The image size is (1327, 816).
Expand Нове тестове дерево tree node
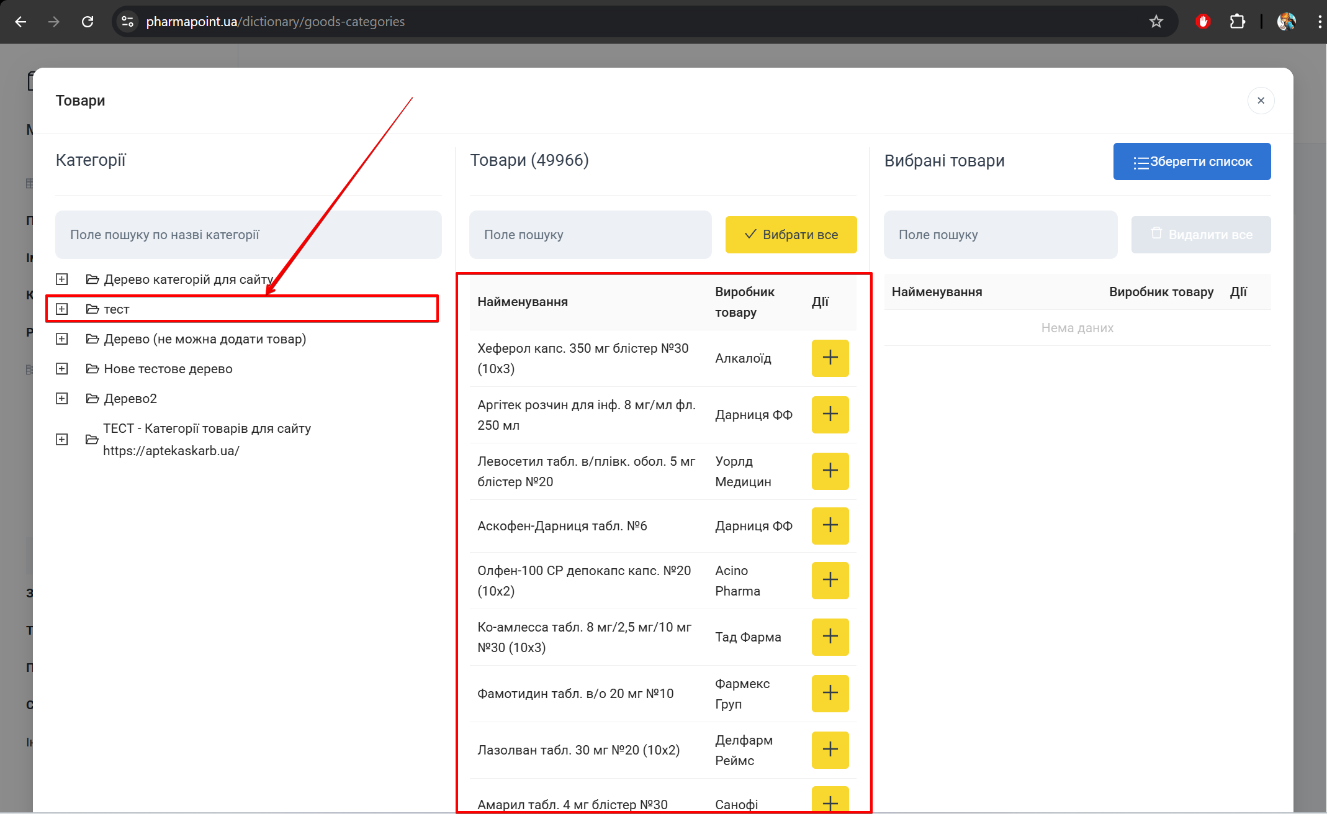coord(62,369)
